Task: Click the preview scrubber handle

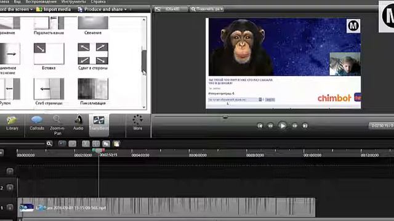Action: [x=225, y=117]
